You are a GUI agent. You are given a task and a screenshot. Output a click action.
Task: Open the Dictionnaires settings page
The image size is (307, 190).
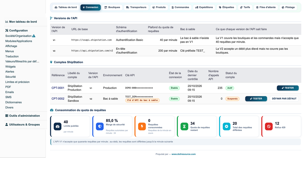(14, 102)
